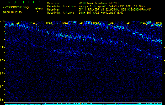Click the version 1.0.0f label
Screen dimensions: 165x105
[x=36, y=2]
